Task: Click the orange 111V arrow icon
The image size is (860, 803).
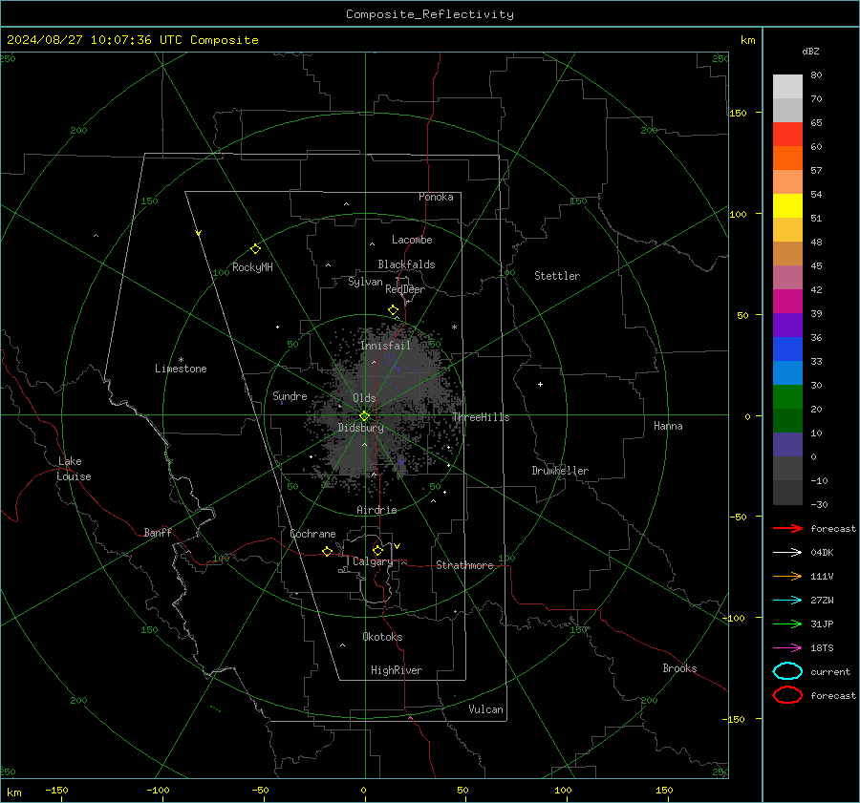Action: (787, 576)
